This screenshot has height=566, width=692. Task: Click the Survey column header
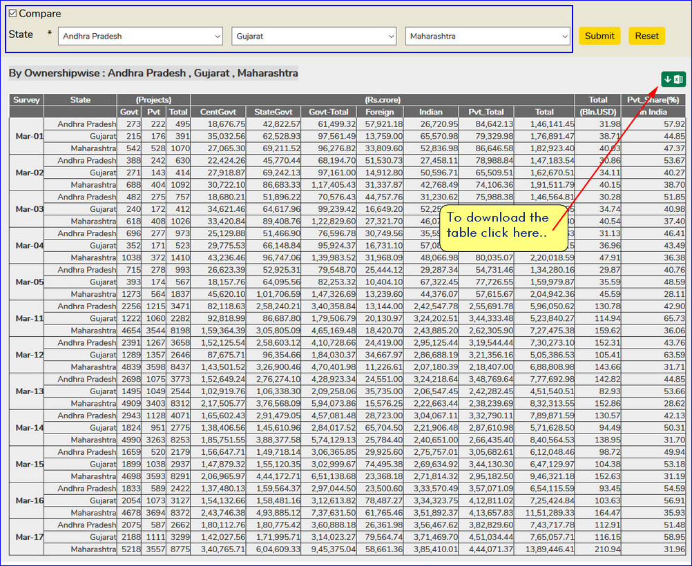[x=26, y=100]
